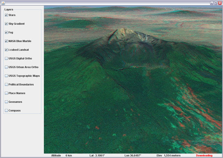Click the Java icon in title bar
Screen dimensions: 223x158
click(x=3, y=3)
